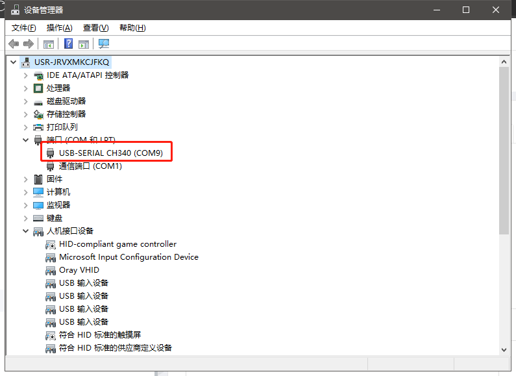Viewport: 516px width, 376px height.
Task: Expand the 键盘 node
Action: [26, 218]
